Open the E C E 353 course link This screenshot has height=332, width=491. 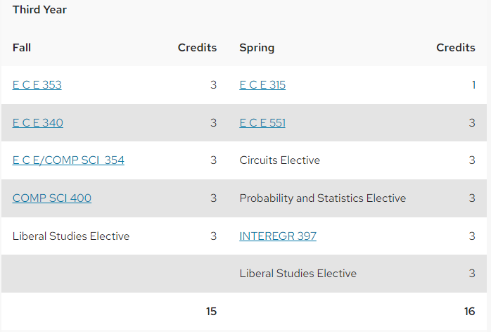tap(37, 85)
